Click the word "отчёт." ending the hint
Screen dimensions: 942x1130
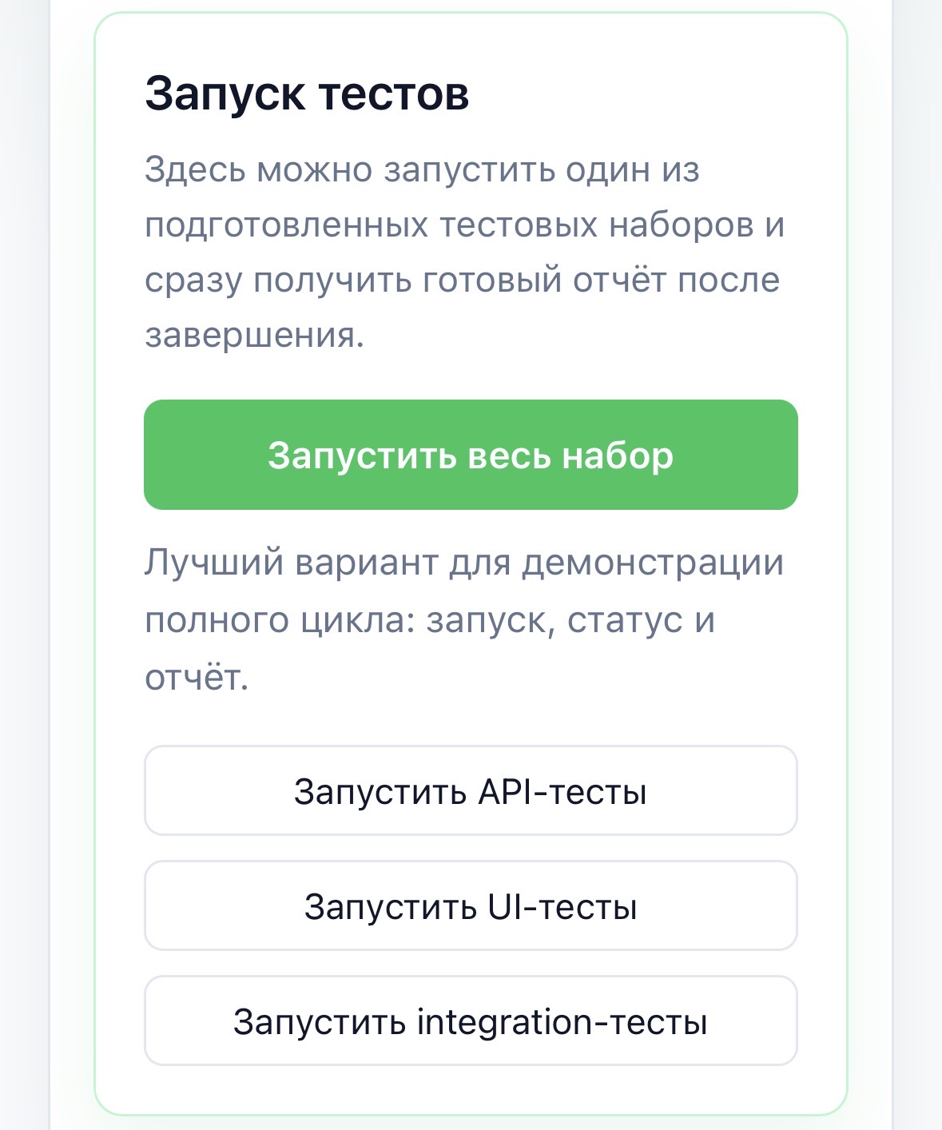pos(197,678)
